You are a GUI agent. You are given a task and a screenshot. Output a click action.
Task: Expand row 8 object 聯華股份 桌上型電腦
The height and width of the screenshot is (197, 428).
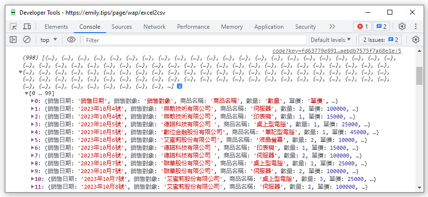33,163
